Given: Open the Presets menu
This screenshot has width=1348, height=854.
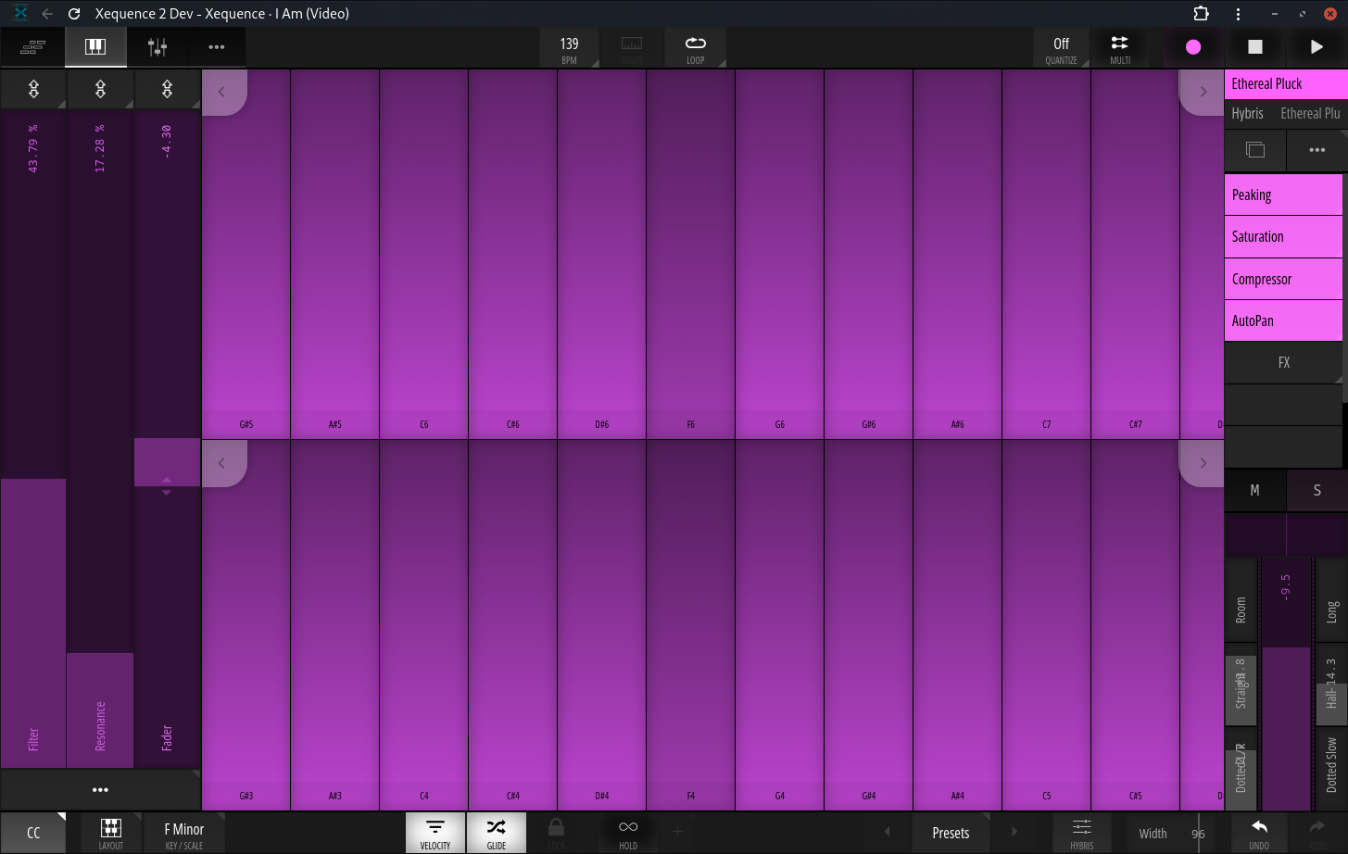Looking at the screenshot, I should click(x=951, y=833).
